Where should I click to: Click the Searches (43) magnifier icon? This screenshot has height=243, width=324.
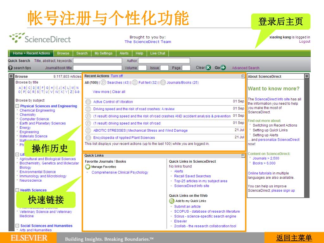103,83
